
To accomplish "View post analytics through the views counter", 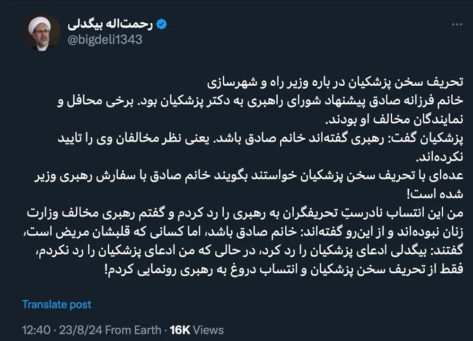I will (x=198, y=330).
